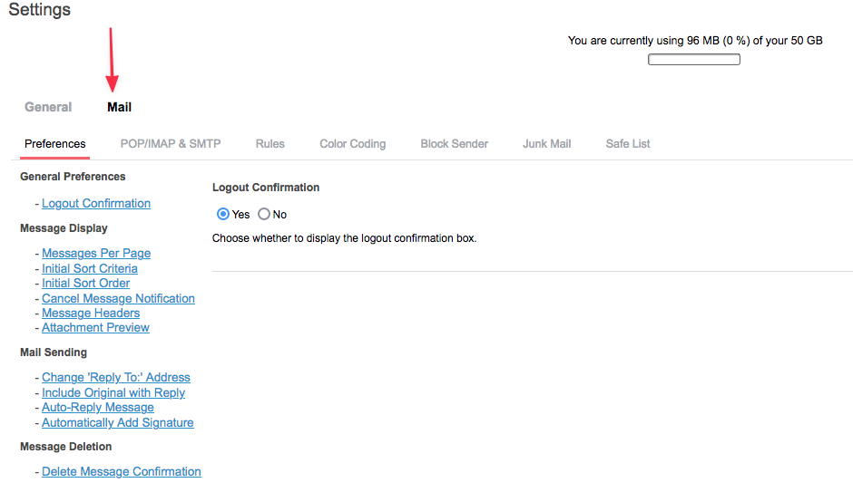Click the 'Message Display' heading
The image size is (853, 502).
pos(64,228)
